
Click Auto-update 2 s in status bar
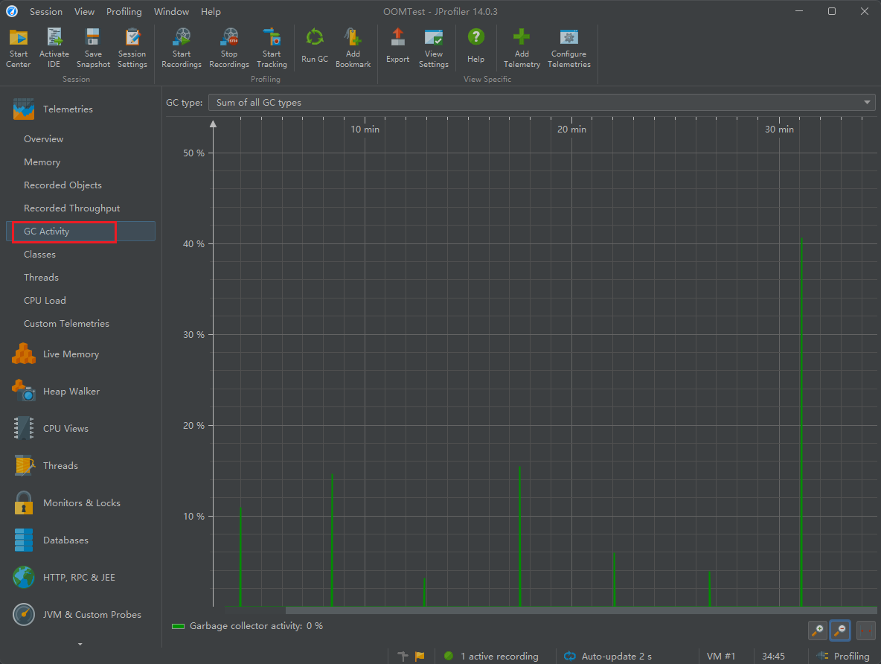[x=608, y=656]
